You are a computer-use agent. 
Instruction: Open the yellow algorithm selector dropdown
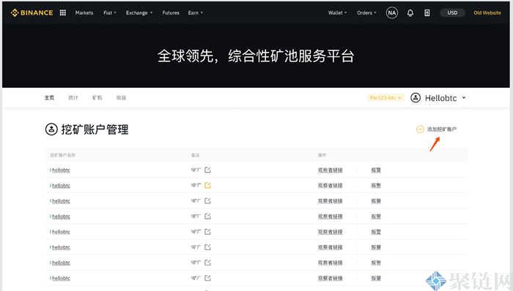coord(385,97)
